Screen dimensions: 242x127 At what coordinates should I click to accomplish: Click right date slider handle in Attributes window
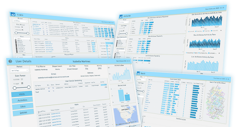[x=126, y=34]
